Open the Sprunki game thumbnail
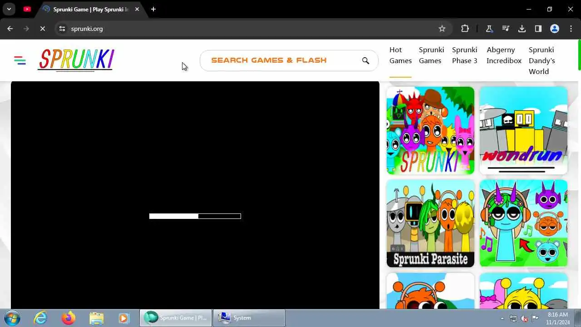The image size is (581, 327). [x=430, y=130]
